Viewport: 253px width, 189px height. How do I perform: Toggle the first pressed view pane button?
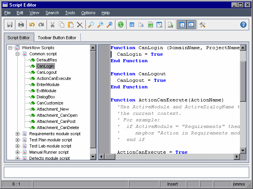pyautogui.click(x=181, y=25)
